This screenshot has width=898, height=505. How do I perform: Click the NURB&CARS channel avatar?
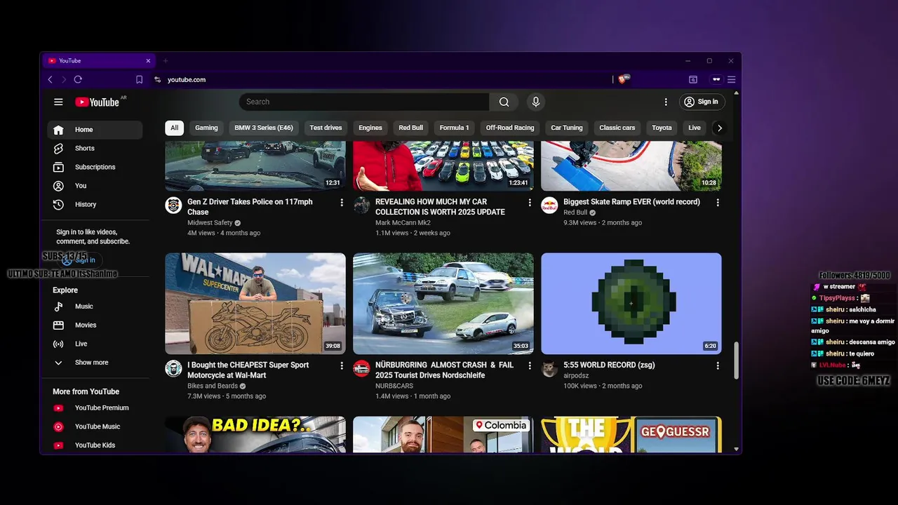coord(361,368)
